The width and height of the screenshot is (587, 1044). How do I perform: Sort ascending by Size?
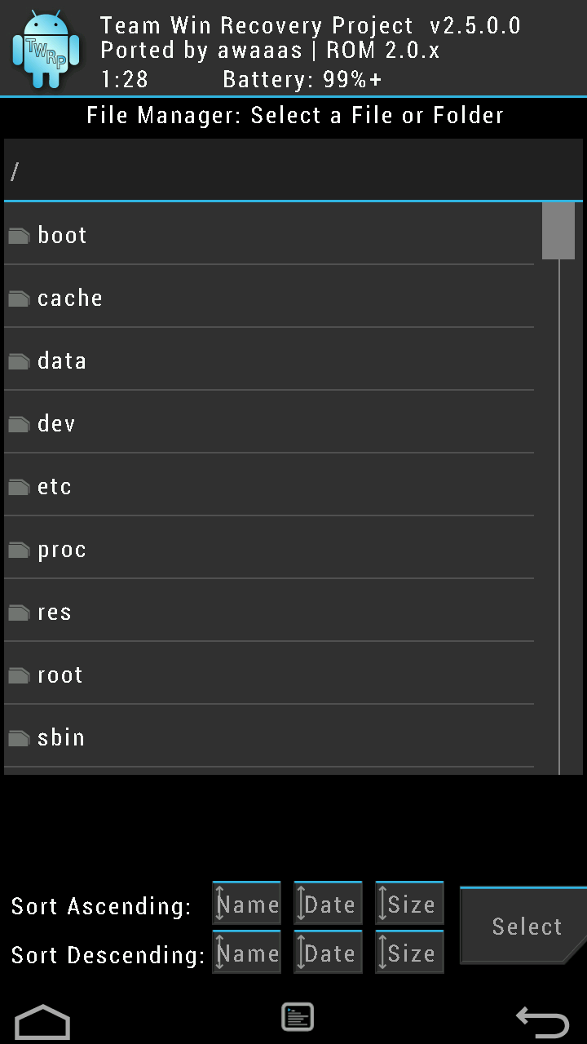(410, 905)
